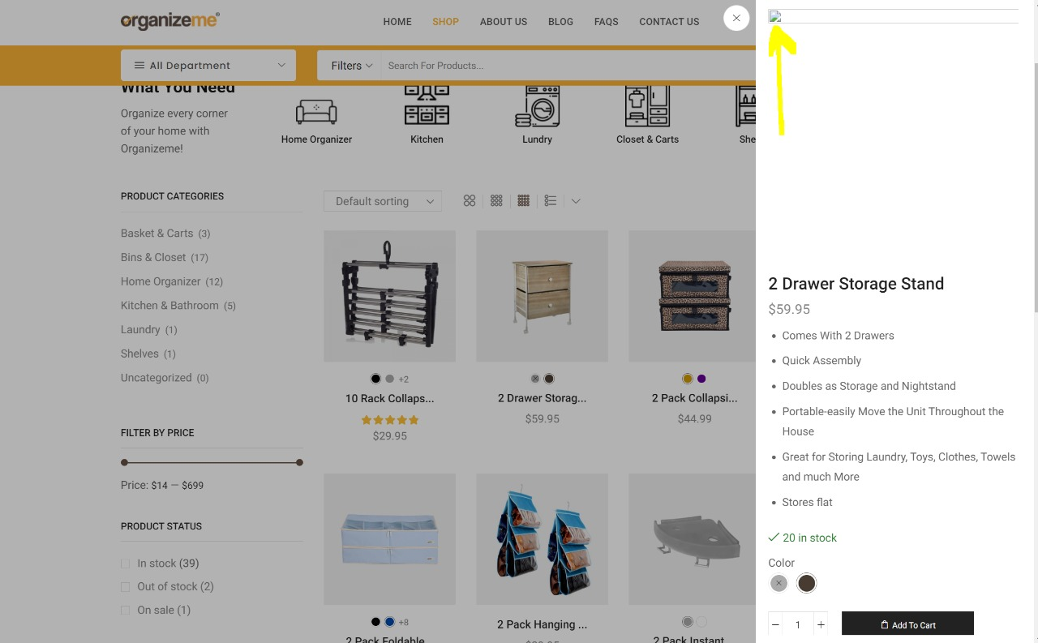The width and height of the screenshot is (1038, 643).
Task: Open the Filters dropdown
Action: pyautogui.click(x=351, y=66)
